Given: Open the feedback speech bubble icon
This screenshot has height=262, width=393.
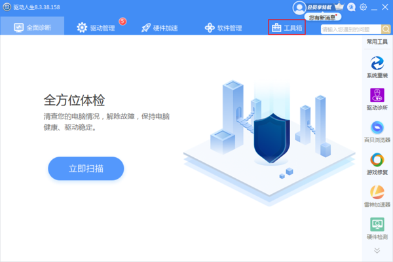Looking at the screenshot, I should tap(352, 7).
